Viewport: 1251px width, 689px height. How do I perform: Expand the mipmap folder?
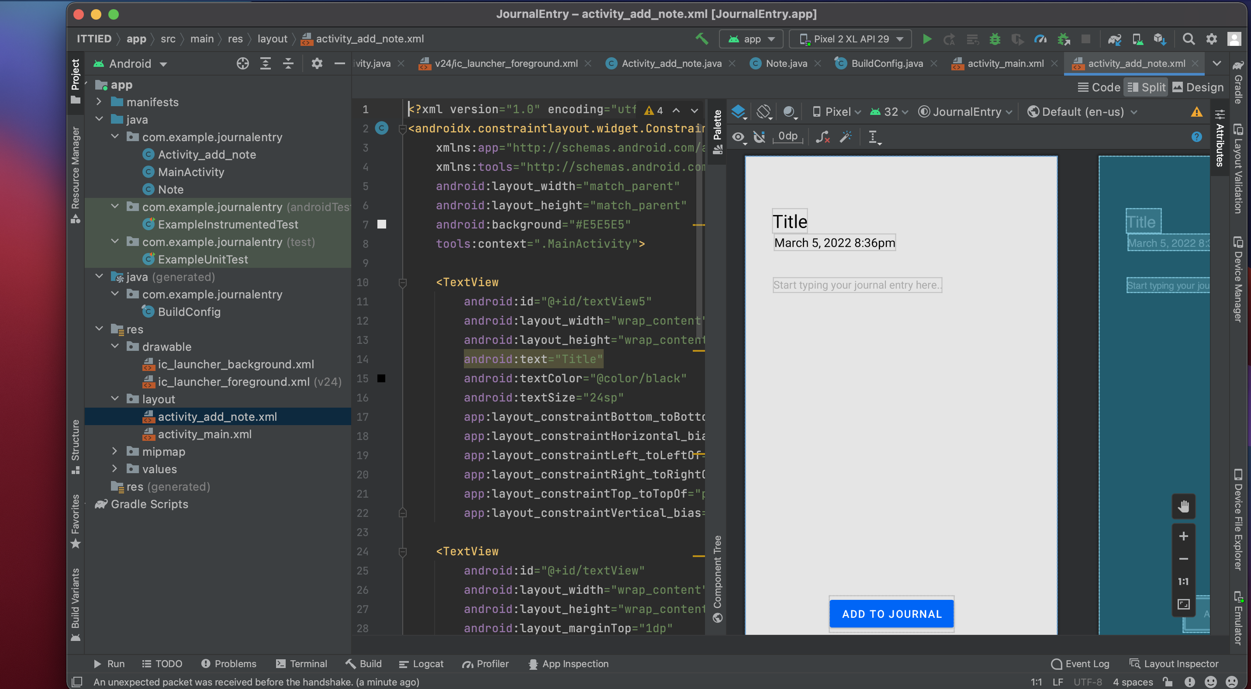(114, 451)
